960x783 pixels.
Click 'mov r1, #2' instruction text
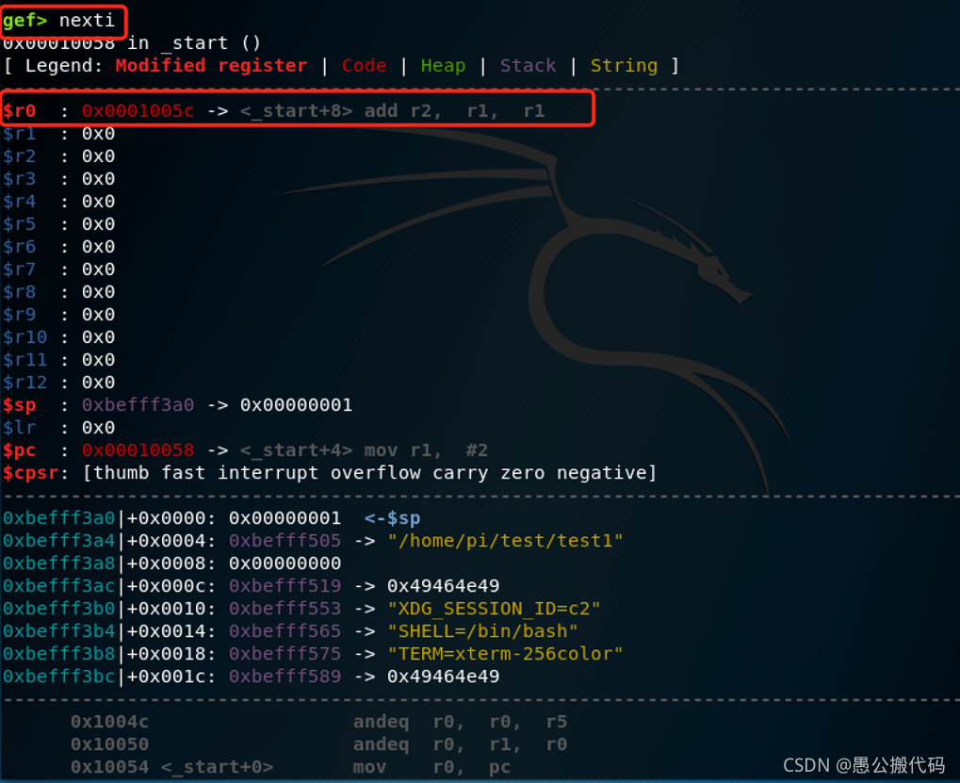426,450
